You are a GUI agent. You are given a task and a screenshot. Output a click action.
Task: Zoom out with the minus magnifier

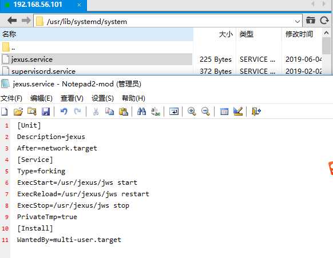click(205, 112)
